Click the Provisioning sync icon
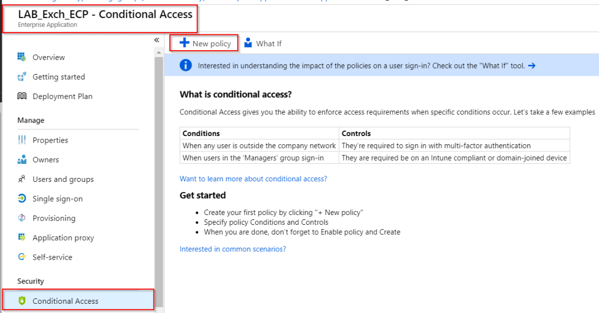The image size is (599, 313). (22, 218)
